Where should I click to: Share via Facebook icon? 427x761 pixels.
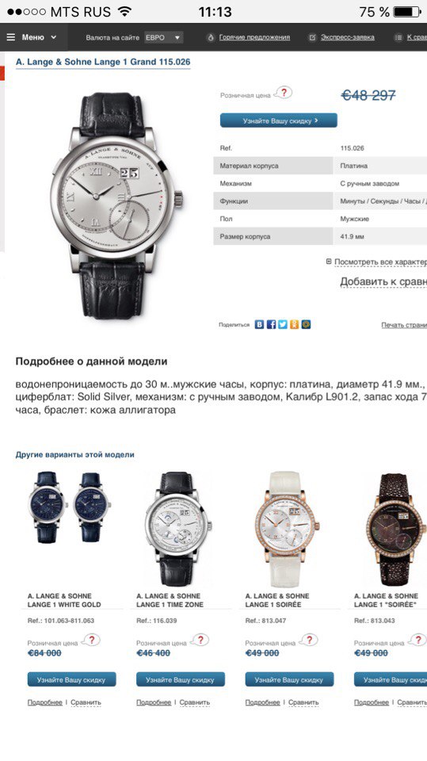pyautogui.click(x=271, y=325)
